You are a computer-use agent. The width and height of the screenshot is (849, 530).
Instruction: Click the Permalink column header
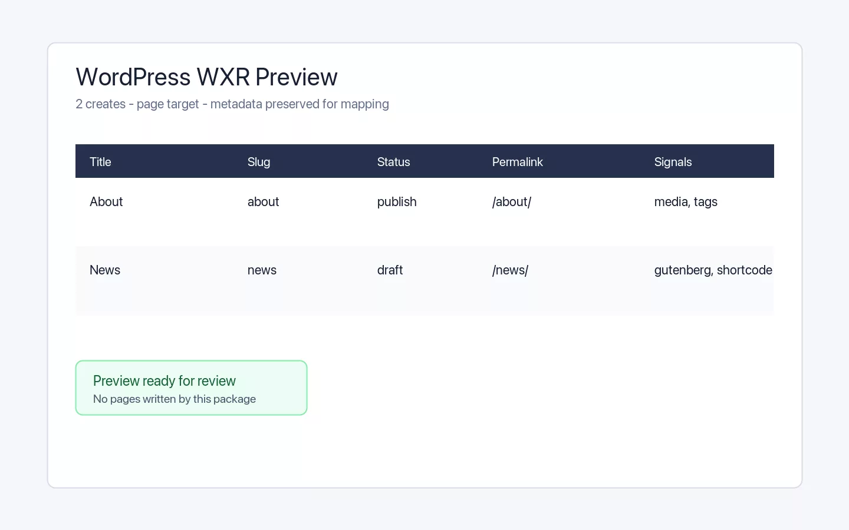[518, 162]
